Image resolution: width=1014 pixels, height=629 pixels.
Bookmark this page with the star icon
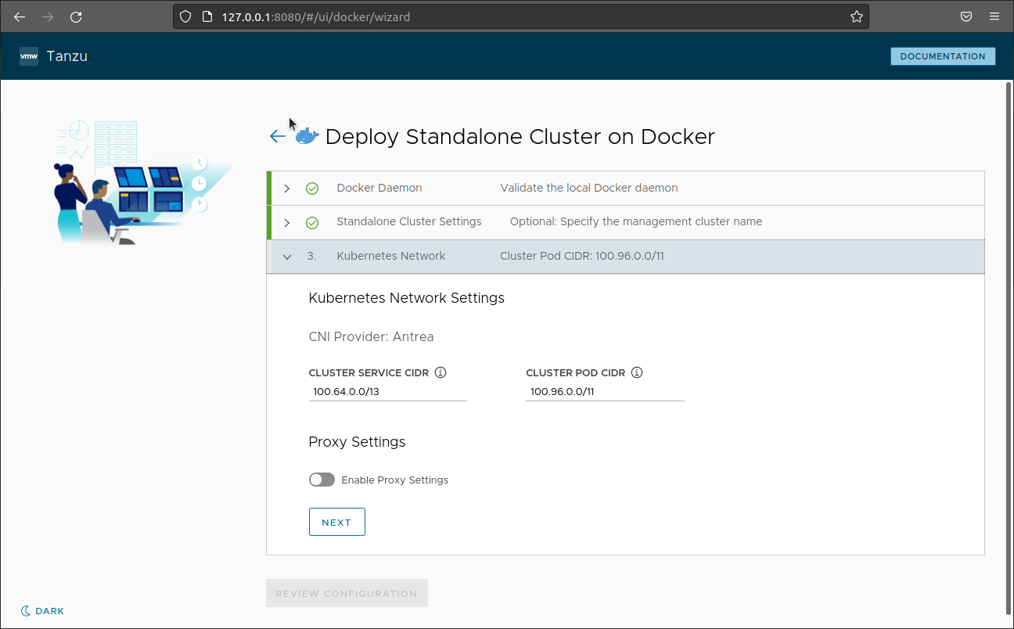pos(856,16)
